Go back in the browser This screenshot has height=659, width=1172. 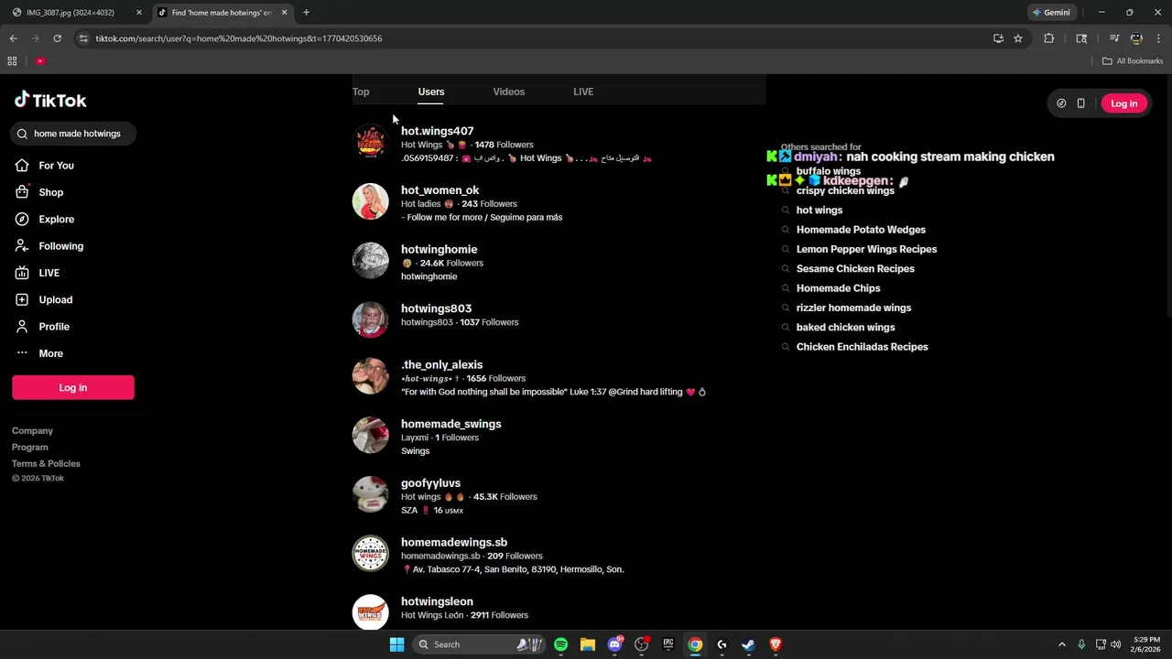click(13, 38)
